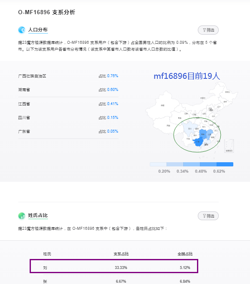The width and height of the screenshot is (250, 284).
Task: Click the 广东省 0.05% row
Action: tap(68, 131)
